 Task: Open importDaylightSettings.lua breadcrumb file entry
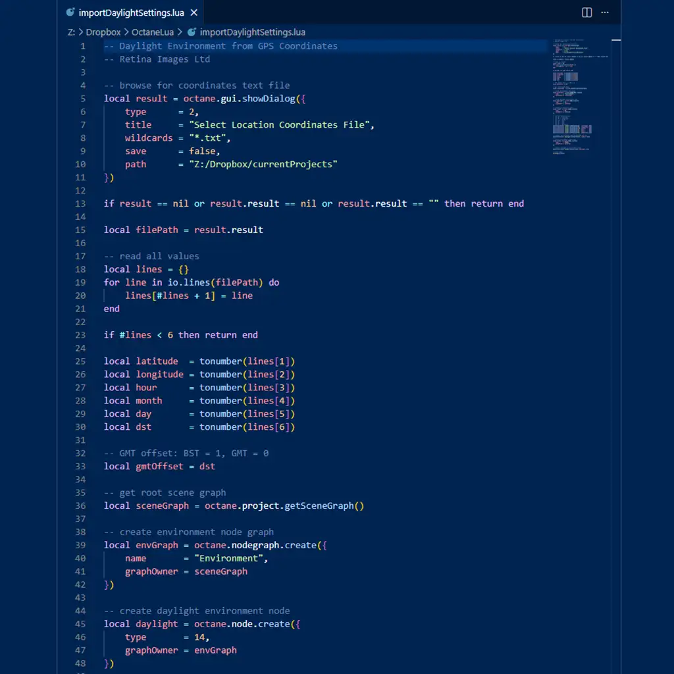(x=252, y=32)
